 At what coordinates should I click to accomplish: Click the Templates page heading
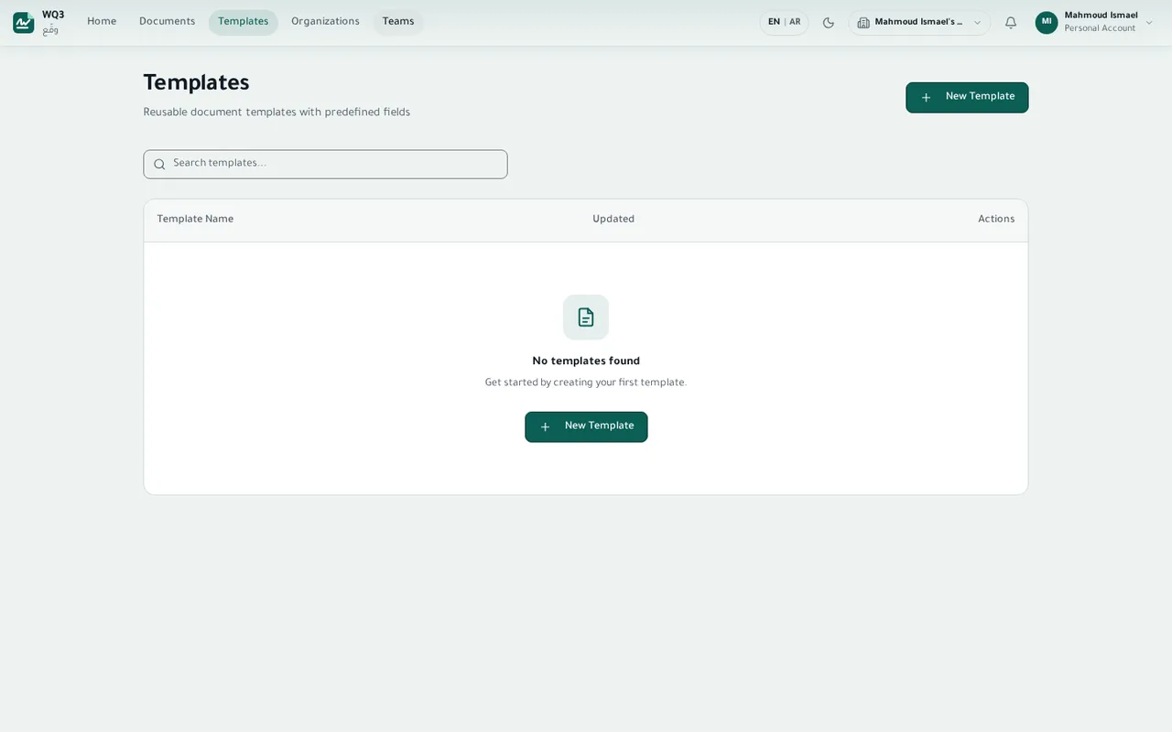click(196, 83)
